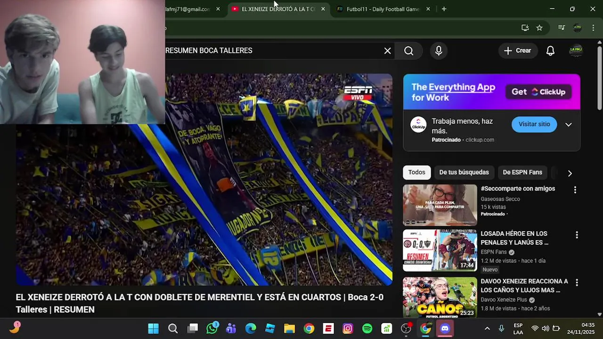This screenshot has height=339, width=603.
Task: Open Microsoft Teams from the taskbar
Action: (x=231, y=329)
